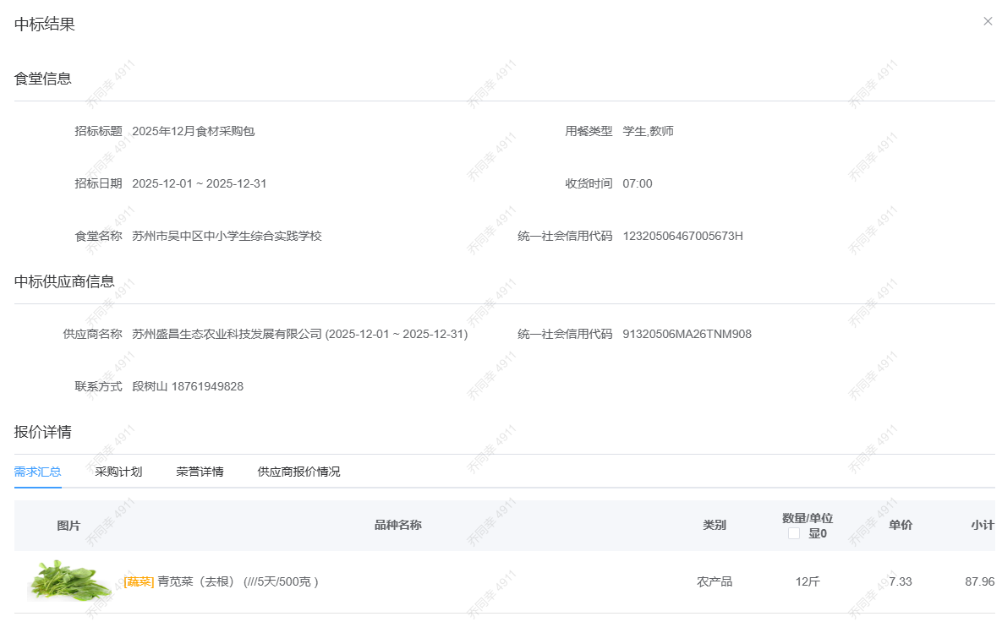This screenshot has height=622, width=1002.
Task: Click the supplier credit code 91320506MA26TNM908
Action: click(687, 334)
